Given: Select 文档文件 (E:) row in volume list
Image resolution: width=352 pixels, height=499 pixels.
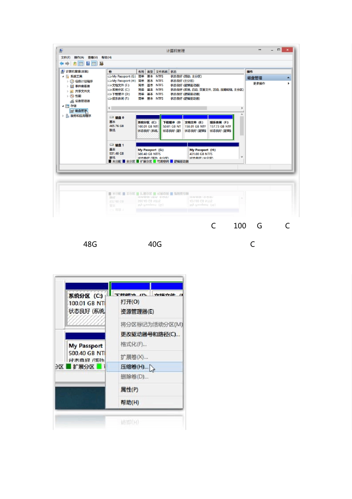Looking at the screenshot, I should (176, 85).
